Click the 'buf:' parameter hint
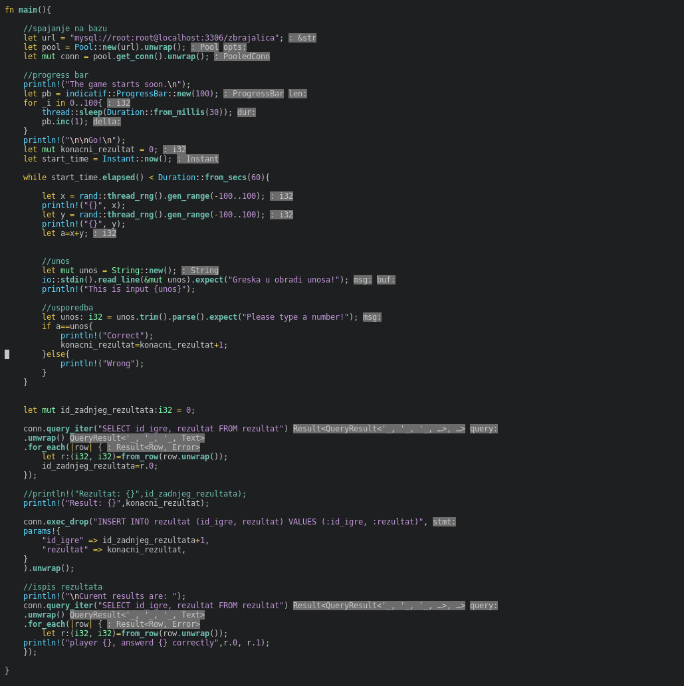Screen dimensions: 684x686 [386, 280]
